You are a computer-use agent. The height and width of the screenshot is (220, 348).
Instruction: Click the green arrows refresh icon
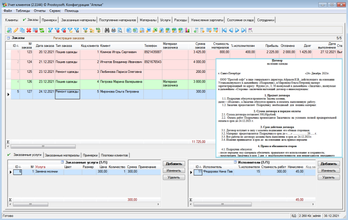pyautogui.click(x=42, y=30)
